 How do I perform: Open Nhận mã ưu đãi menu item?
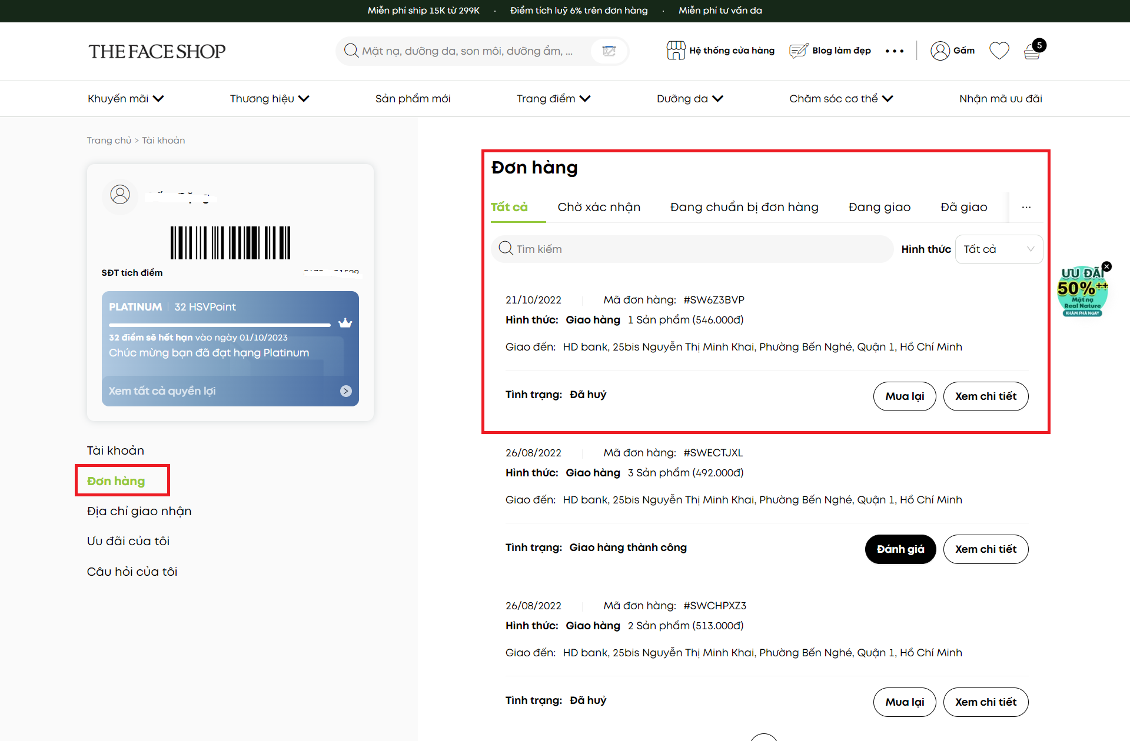click(x=1001, y=99)
